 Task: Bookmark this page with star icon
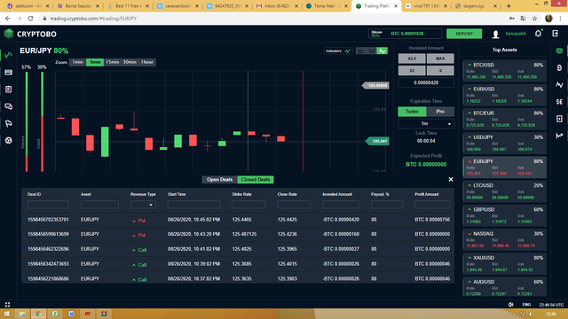[534, 19]
